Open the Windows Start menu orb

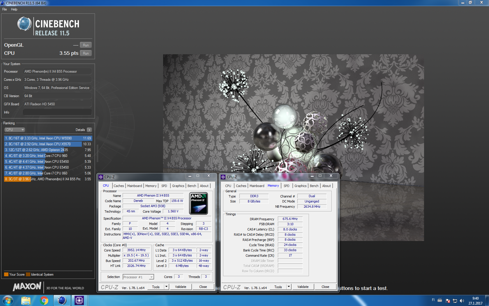click(x=8, y=300)
